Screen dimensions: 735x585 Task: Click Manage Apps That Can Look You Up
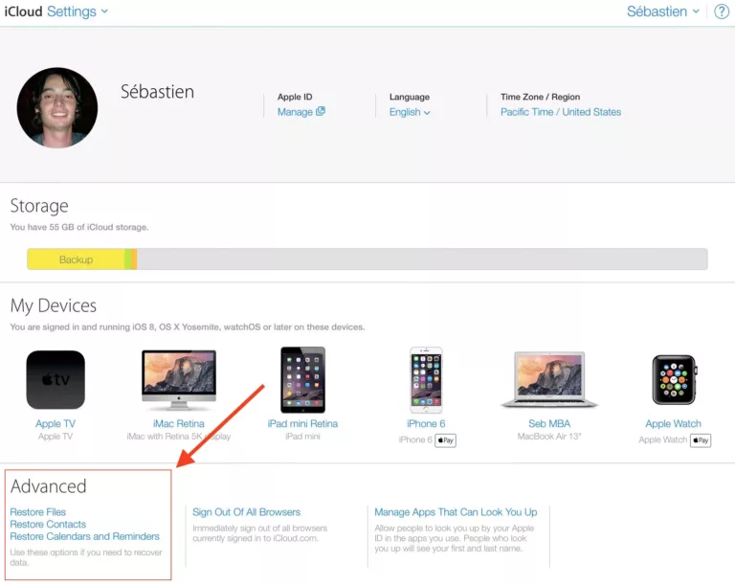456,512
